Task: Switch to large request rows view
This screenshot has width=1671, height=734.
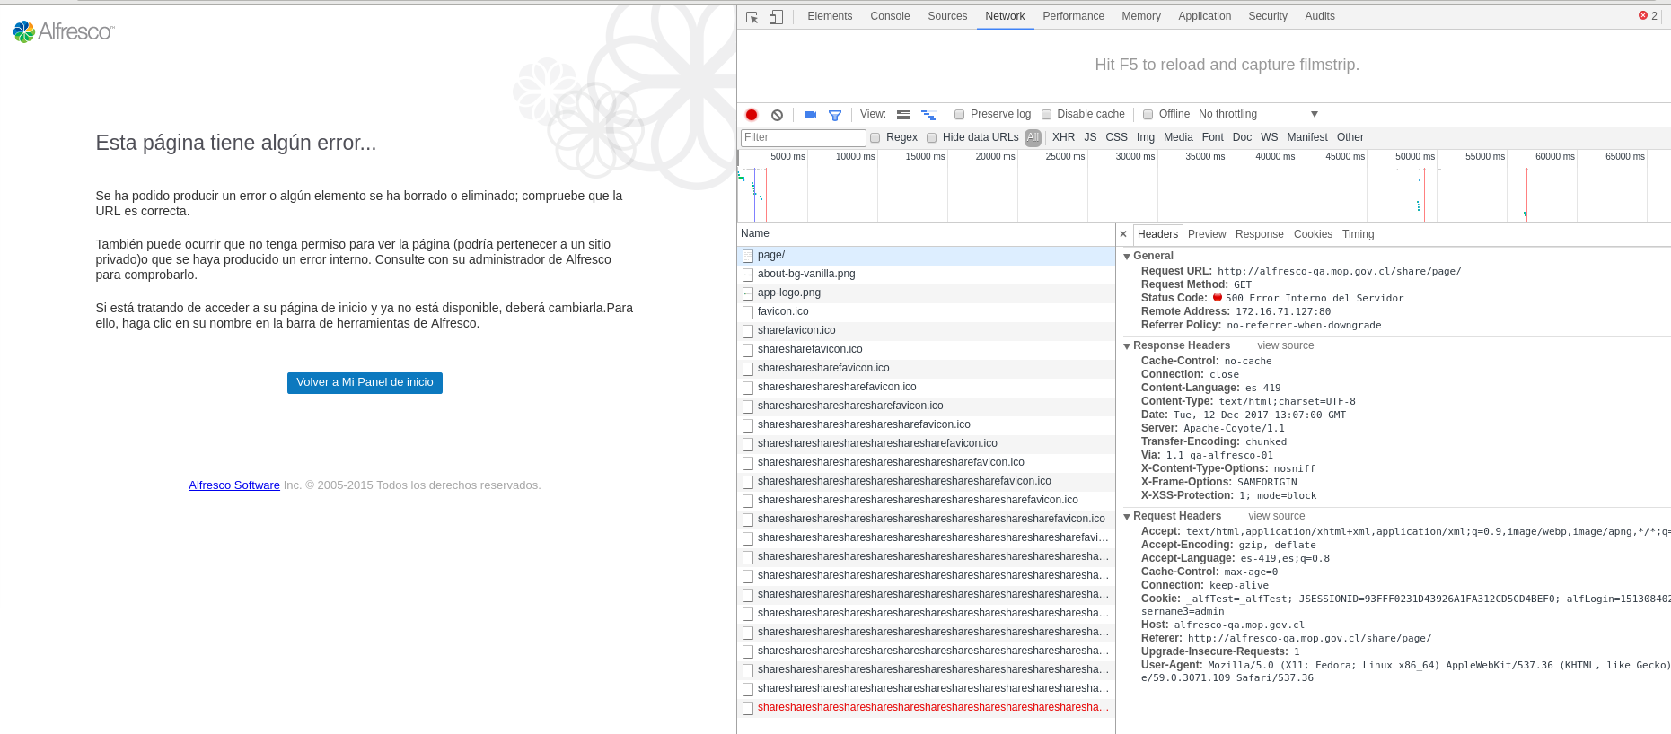Action: point(903,115)
